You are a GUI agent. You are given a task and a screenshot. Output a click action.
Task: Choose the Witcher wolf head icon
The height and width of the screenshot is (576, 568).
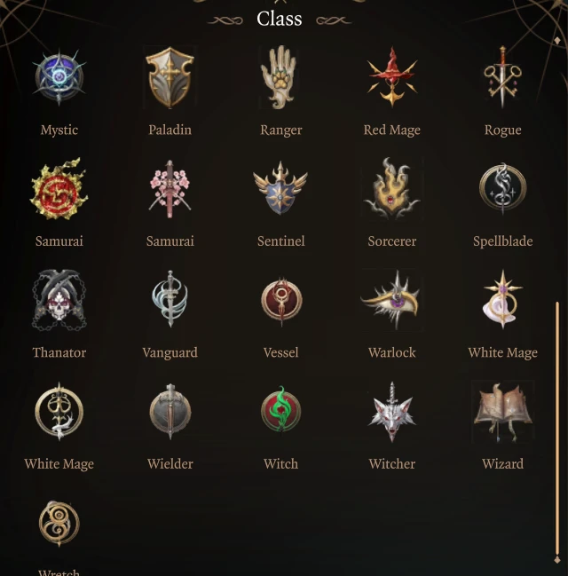pos(391,412)
